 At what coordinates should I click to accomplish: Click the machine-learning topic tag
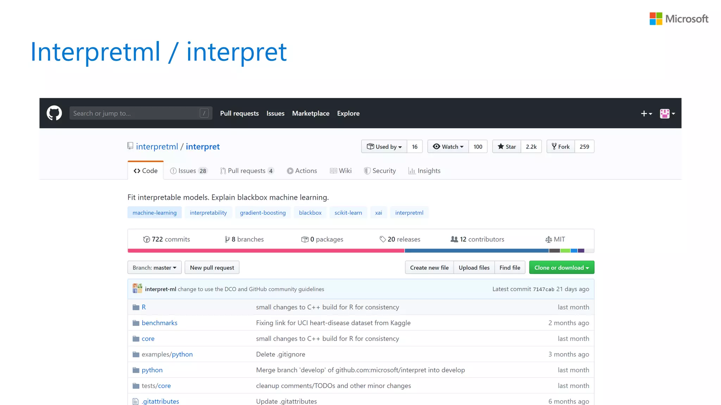point(155,213)
